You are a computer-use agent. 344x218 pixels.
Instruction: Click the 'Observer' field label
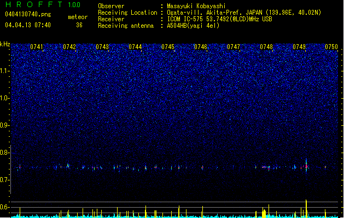111,6
